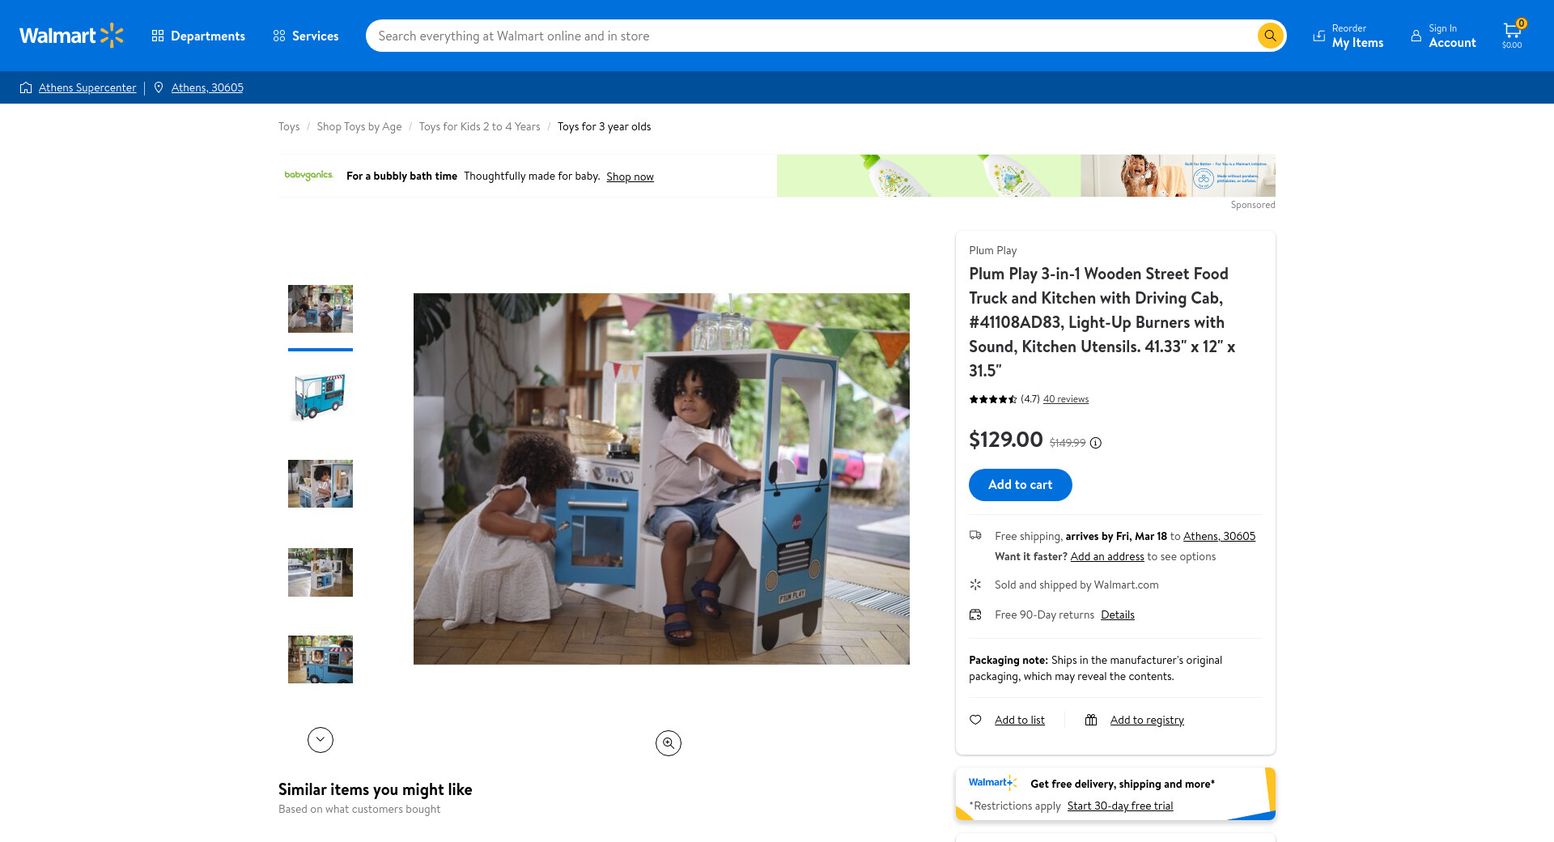Screen dimensions: 1554x842
Task: Open Reorder My Items
Action: (x=1348, y=36)
